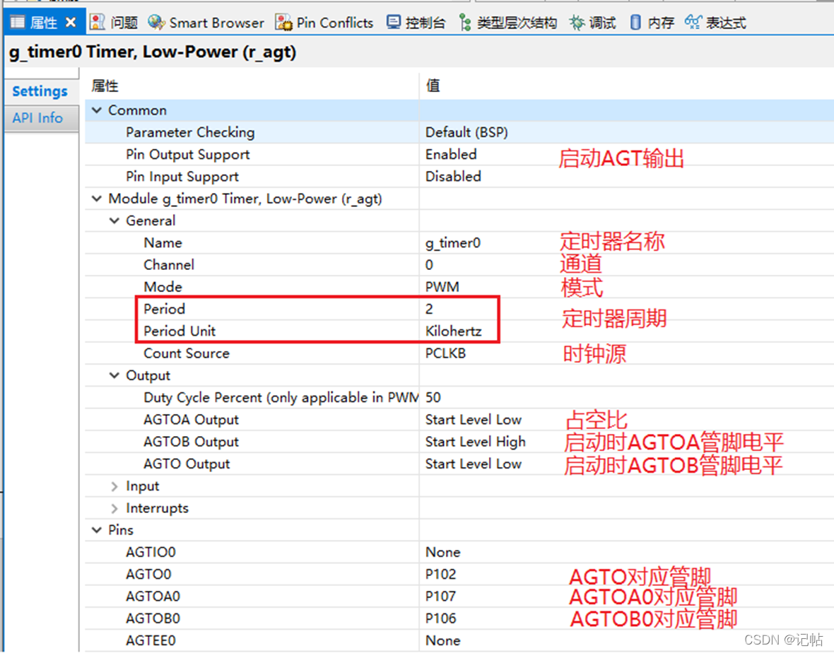Switch to the 调试 tab

tap(602, 23)
